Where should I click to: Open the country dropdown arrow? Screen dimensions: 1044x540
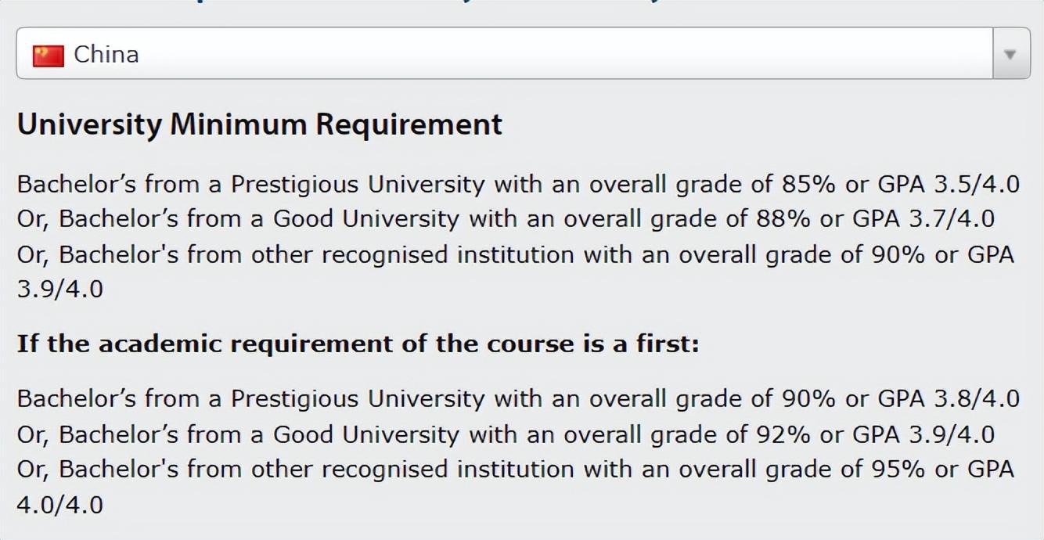point(1010,54)
